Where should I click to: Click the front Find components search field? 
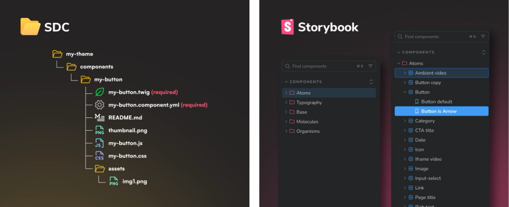[441, 37]
